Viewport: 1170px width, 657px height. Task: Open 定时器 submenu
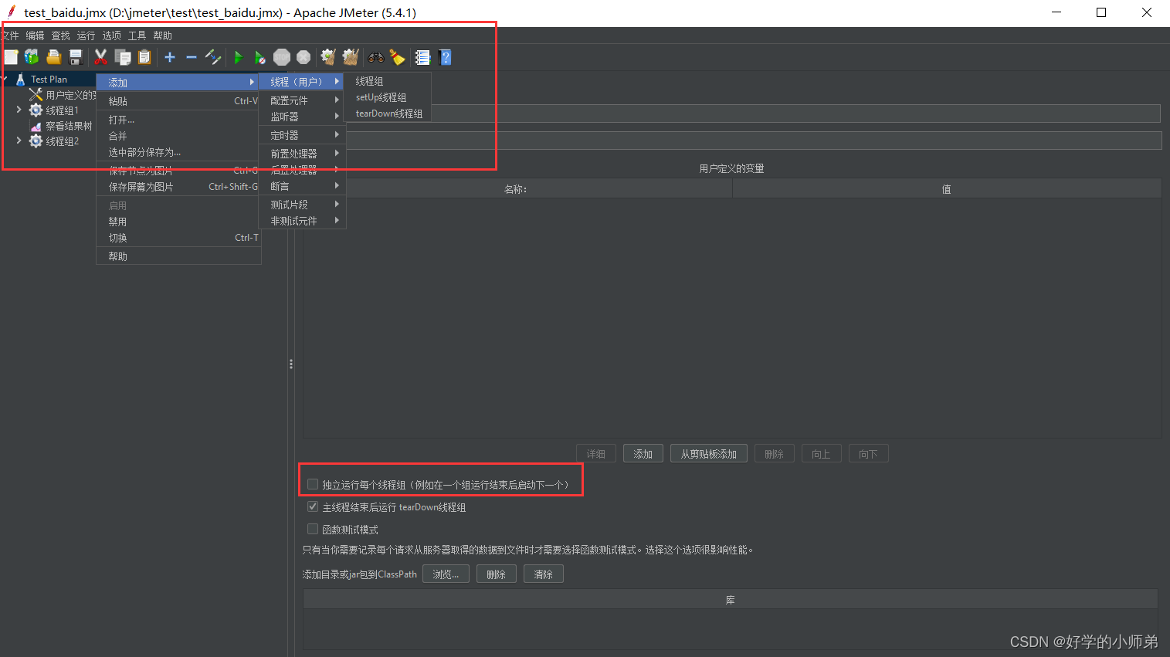tap(303, 135)
